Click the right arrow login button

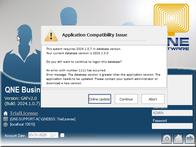coord(190,138)
